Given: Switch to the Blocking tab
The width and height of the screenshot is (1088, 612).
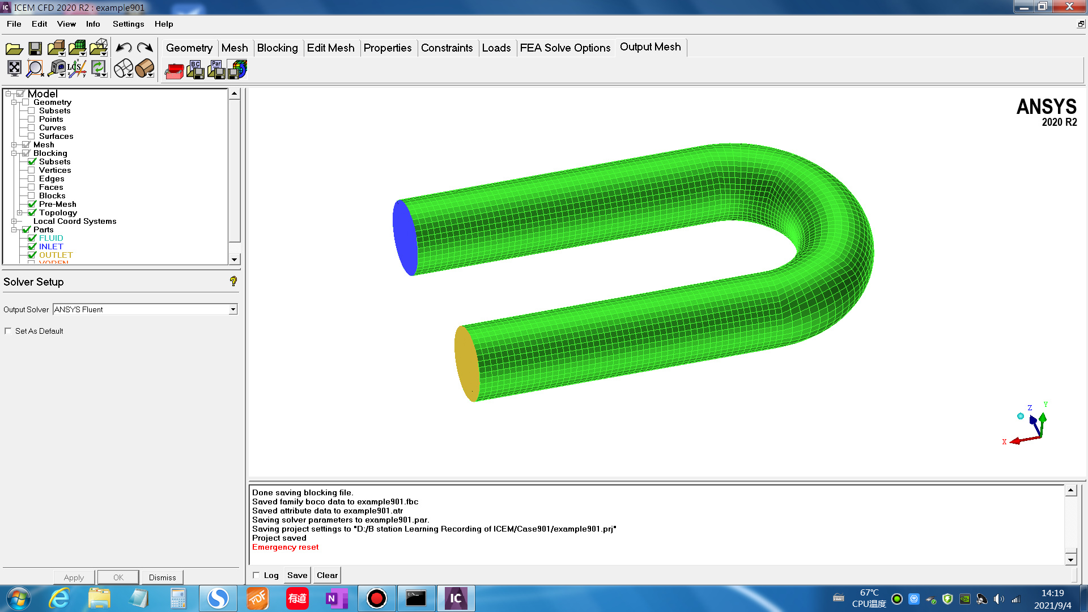Looking at the screenshot, I should pyautogui.click(x=277, y=48).
